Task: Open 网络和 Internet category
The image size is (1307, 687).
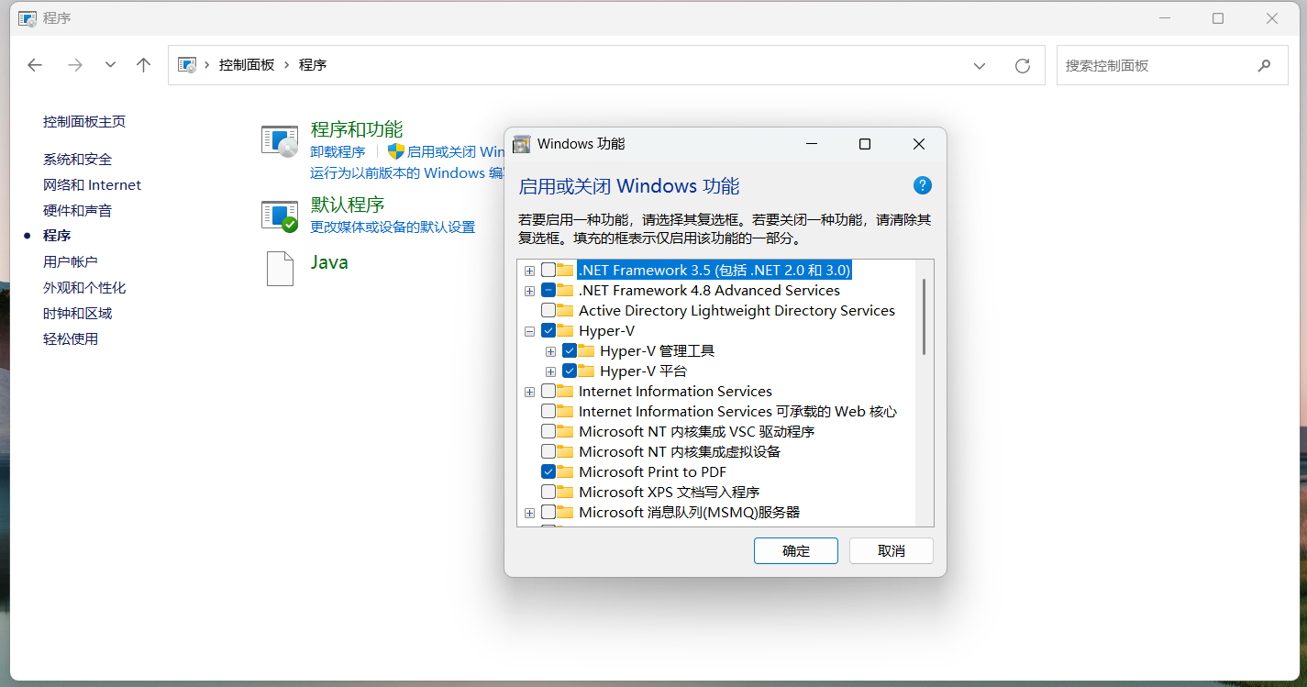Action: 92,185
